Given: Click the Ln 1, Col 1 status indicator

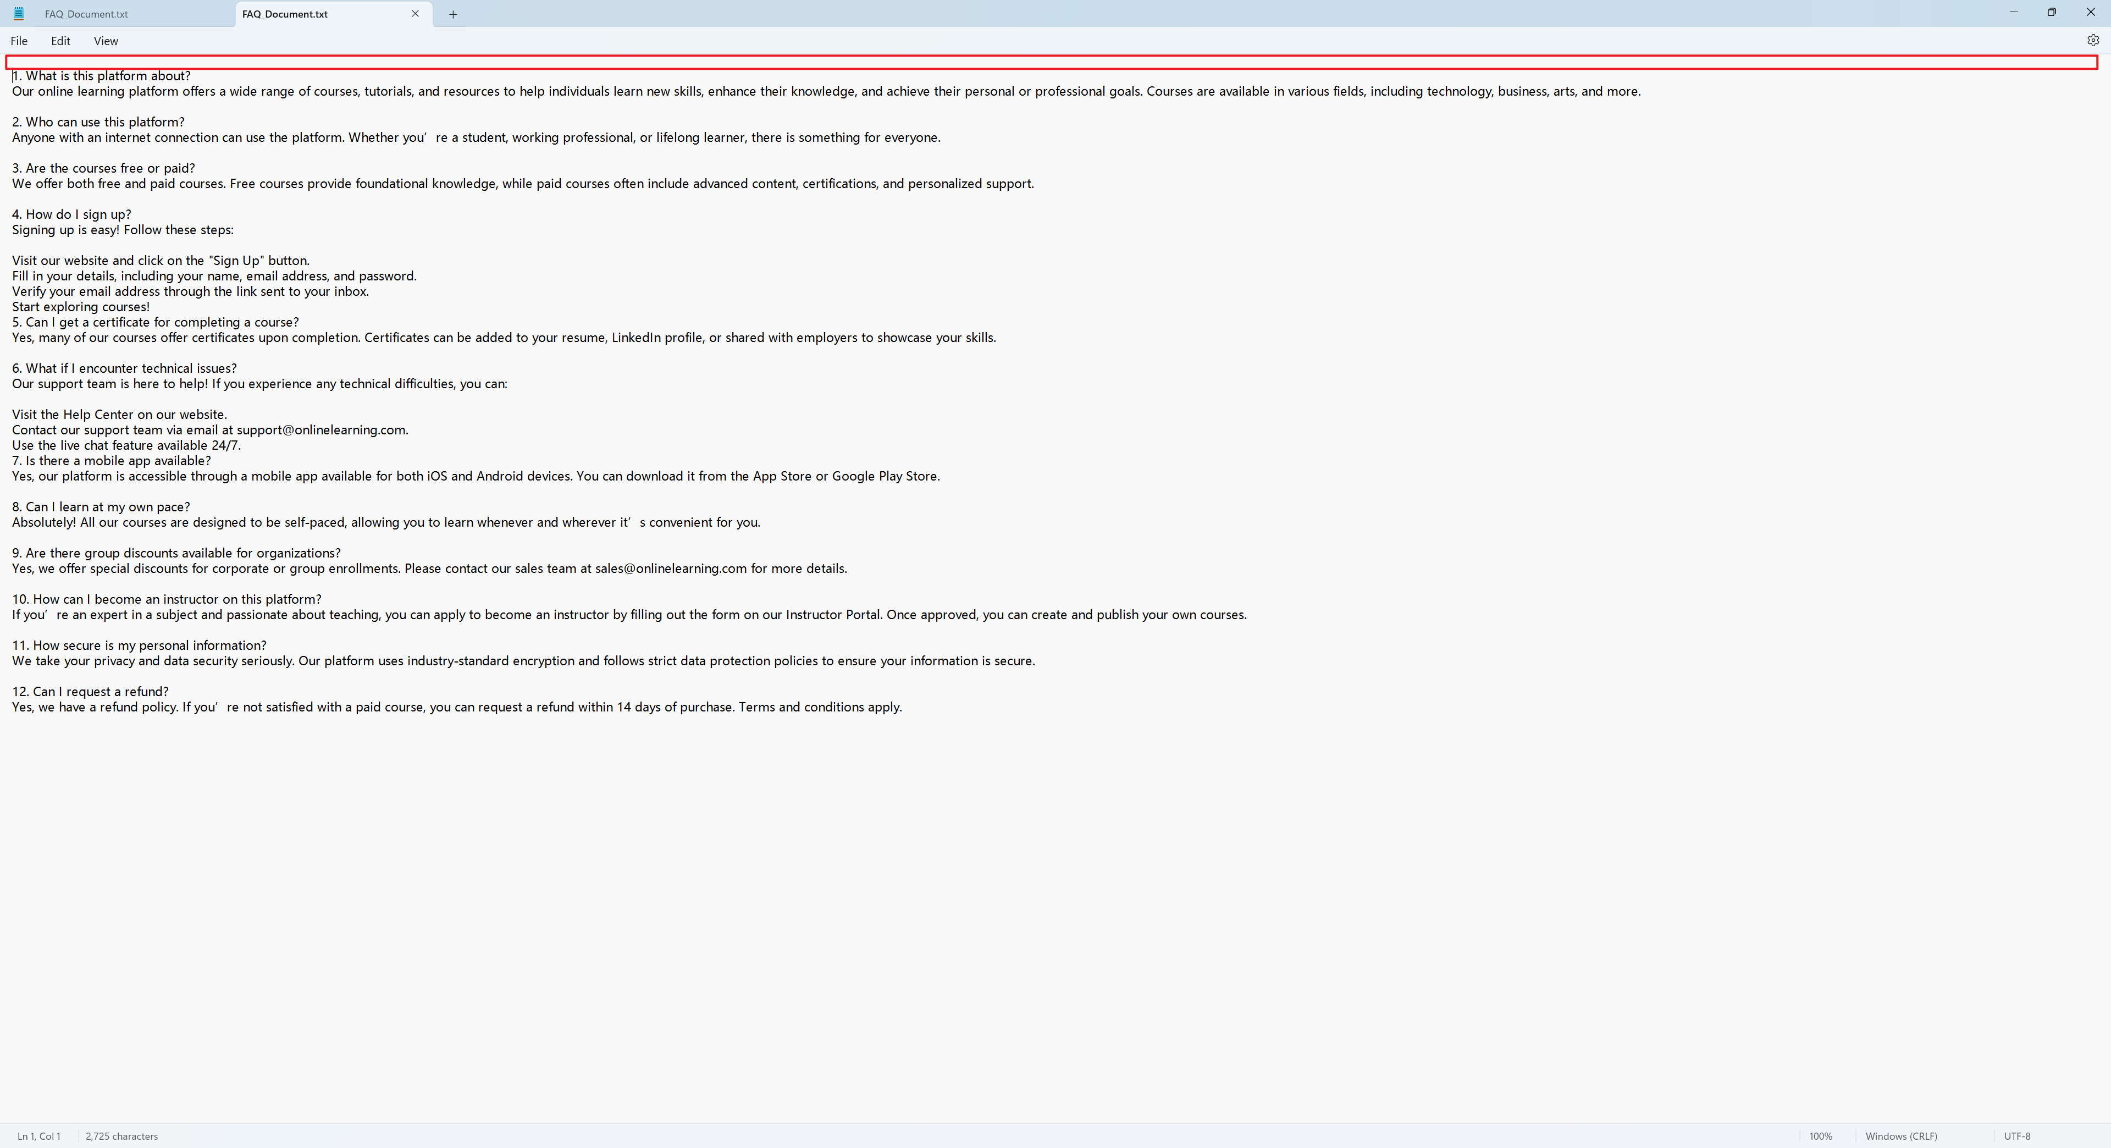Looking at the screenshot, I should 38,1136.
